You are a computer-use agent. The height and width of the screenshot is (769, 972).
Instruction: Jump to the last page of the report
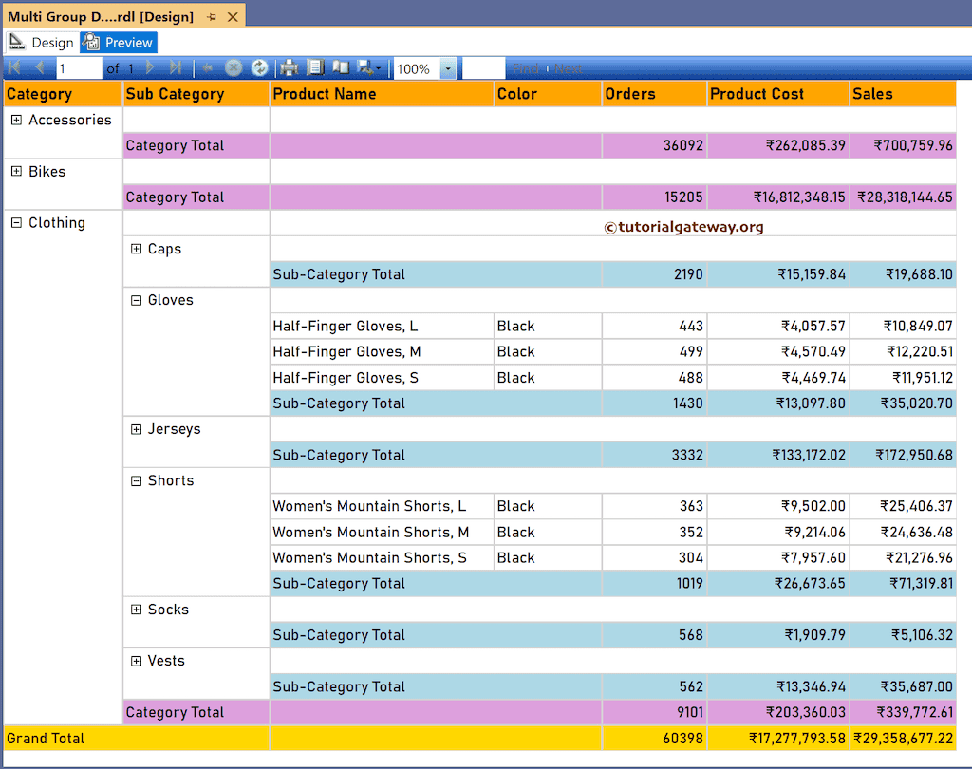[x=175, y=67]
